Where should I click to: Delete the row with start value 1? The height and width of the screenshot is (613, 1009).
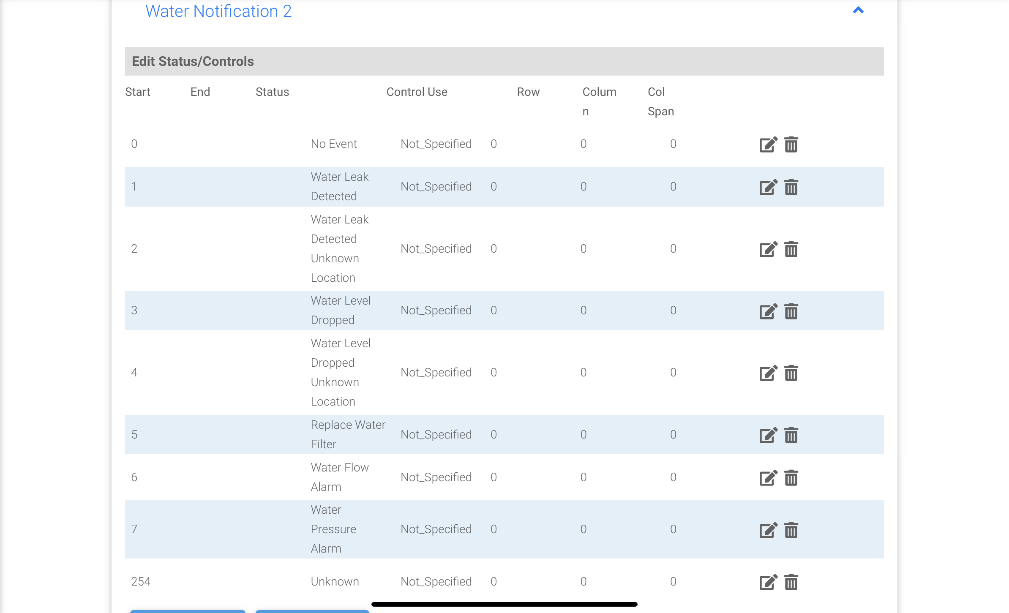[791, 187]
